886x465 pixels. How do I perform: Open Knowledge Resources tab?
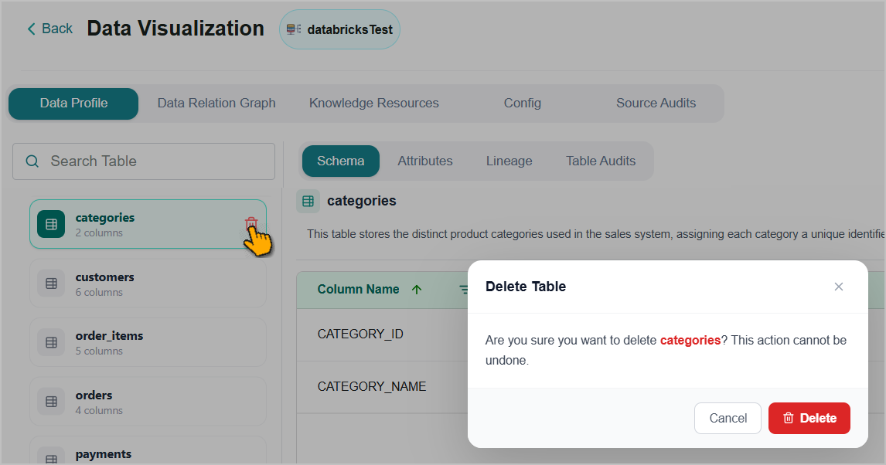[x=374, y=104]
